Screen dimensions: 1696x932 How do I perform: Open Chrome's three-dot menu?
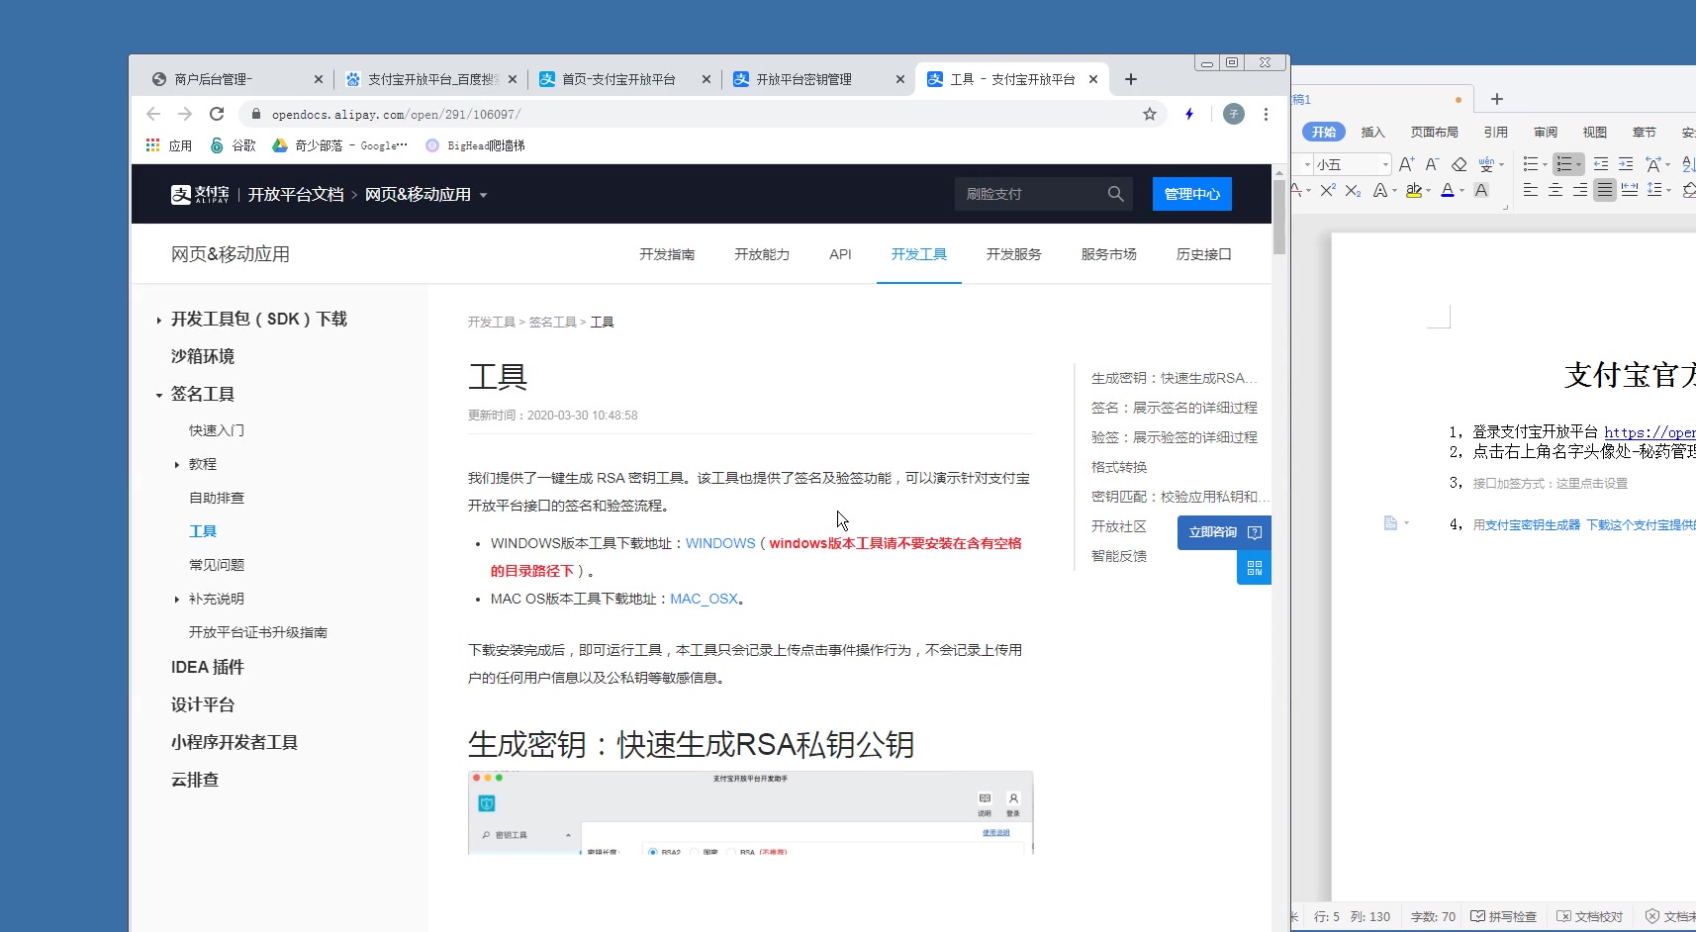[x=1266, y=114]
